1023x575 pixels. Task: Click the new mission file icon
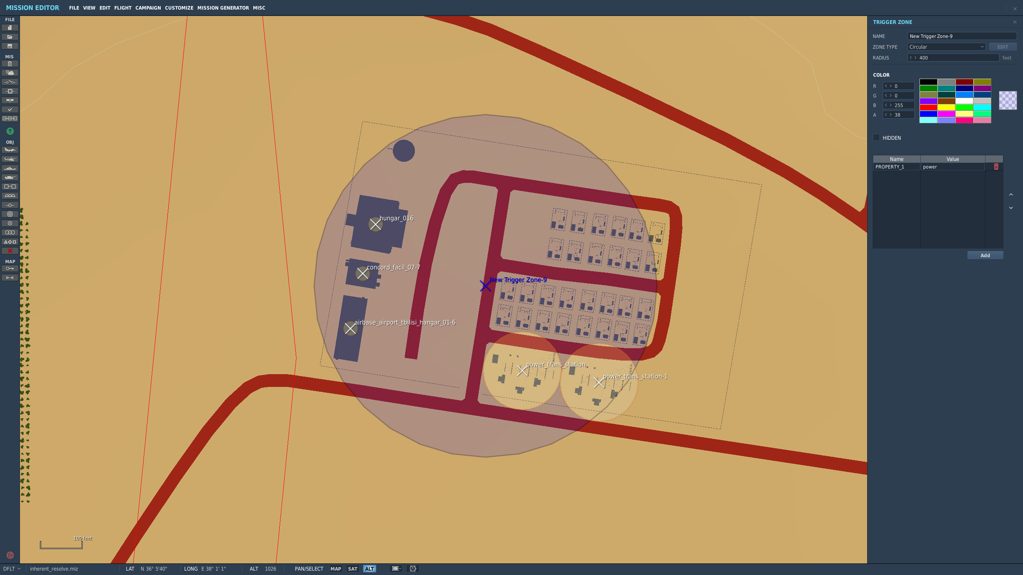coord(10,28)
